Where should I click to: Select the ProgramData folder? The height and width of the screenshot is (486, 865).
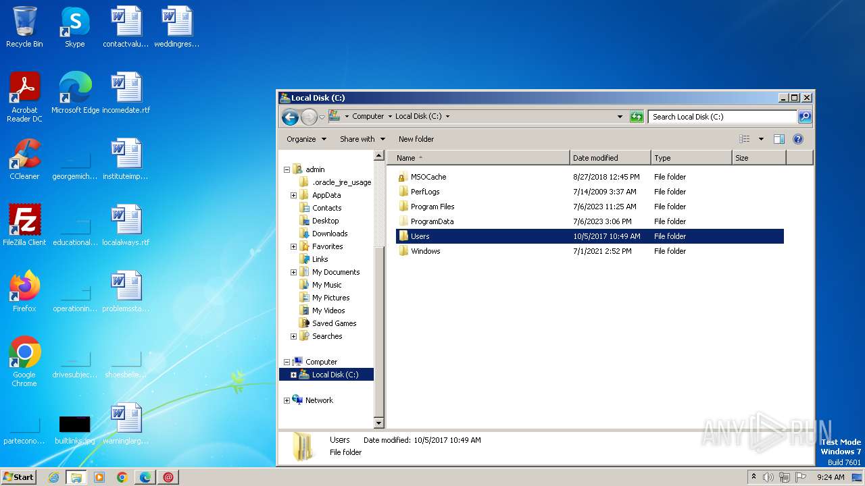click(589, 221)
